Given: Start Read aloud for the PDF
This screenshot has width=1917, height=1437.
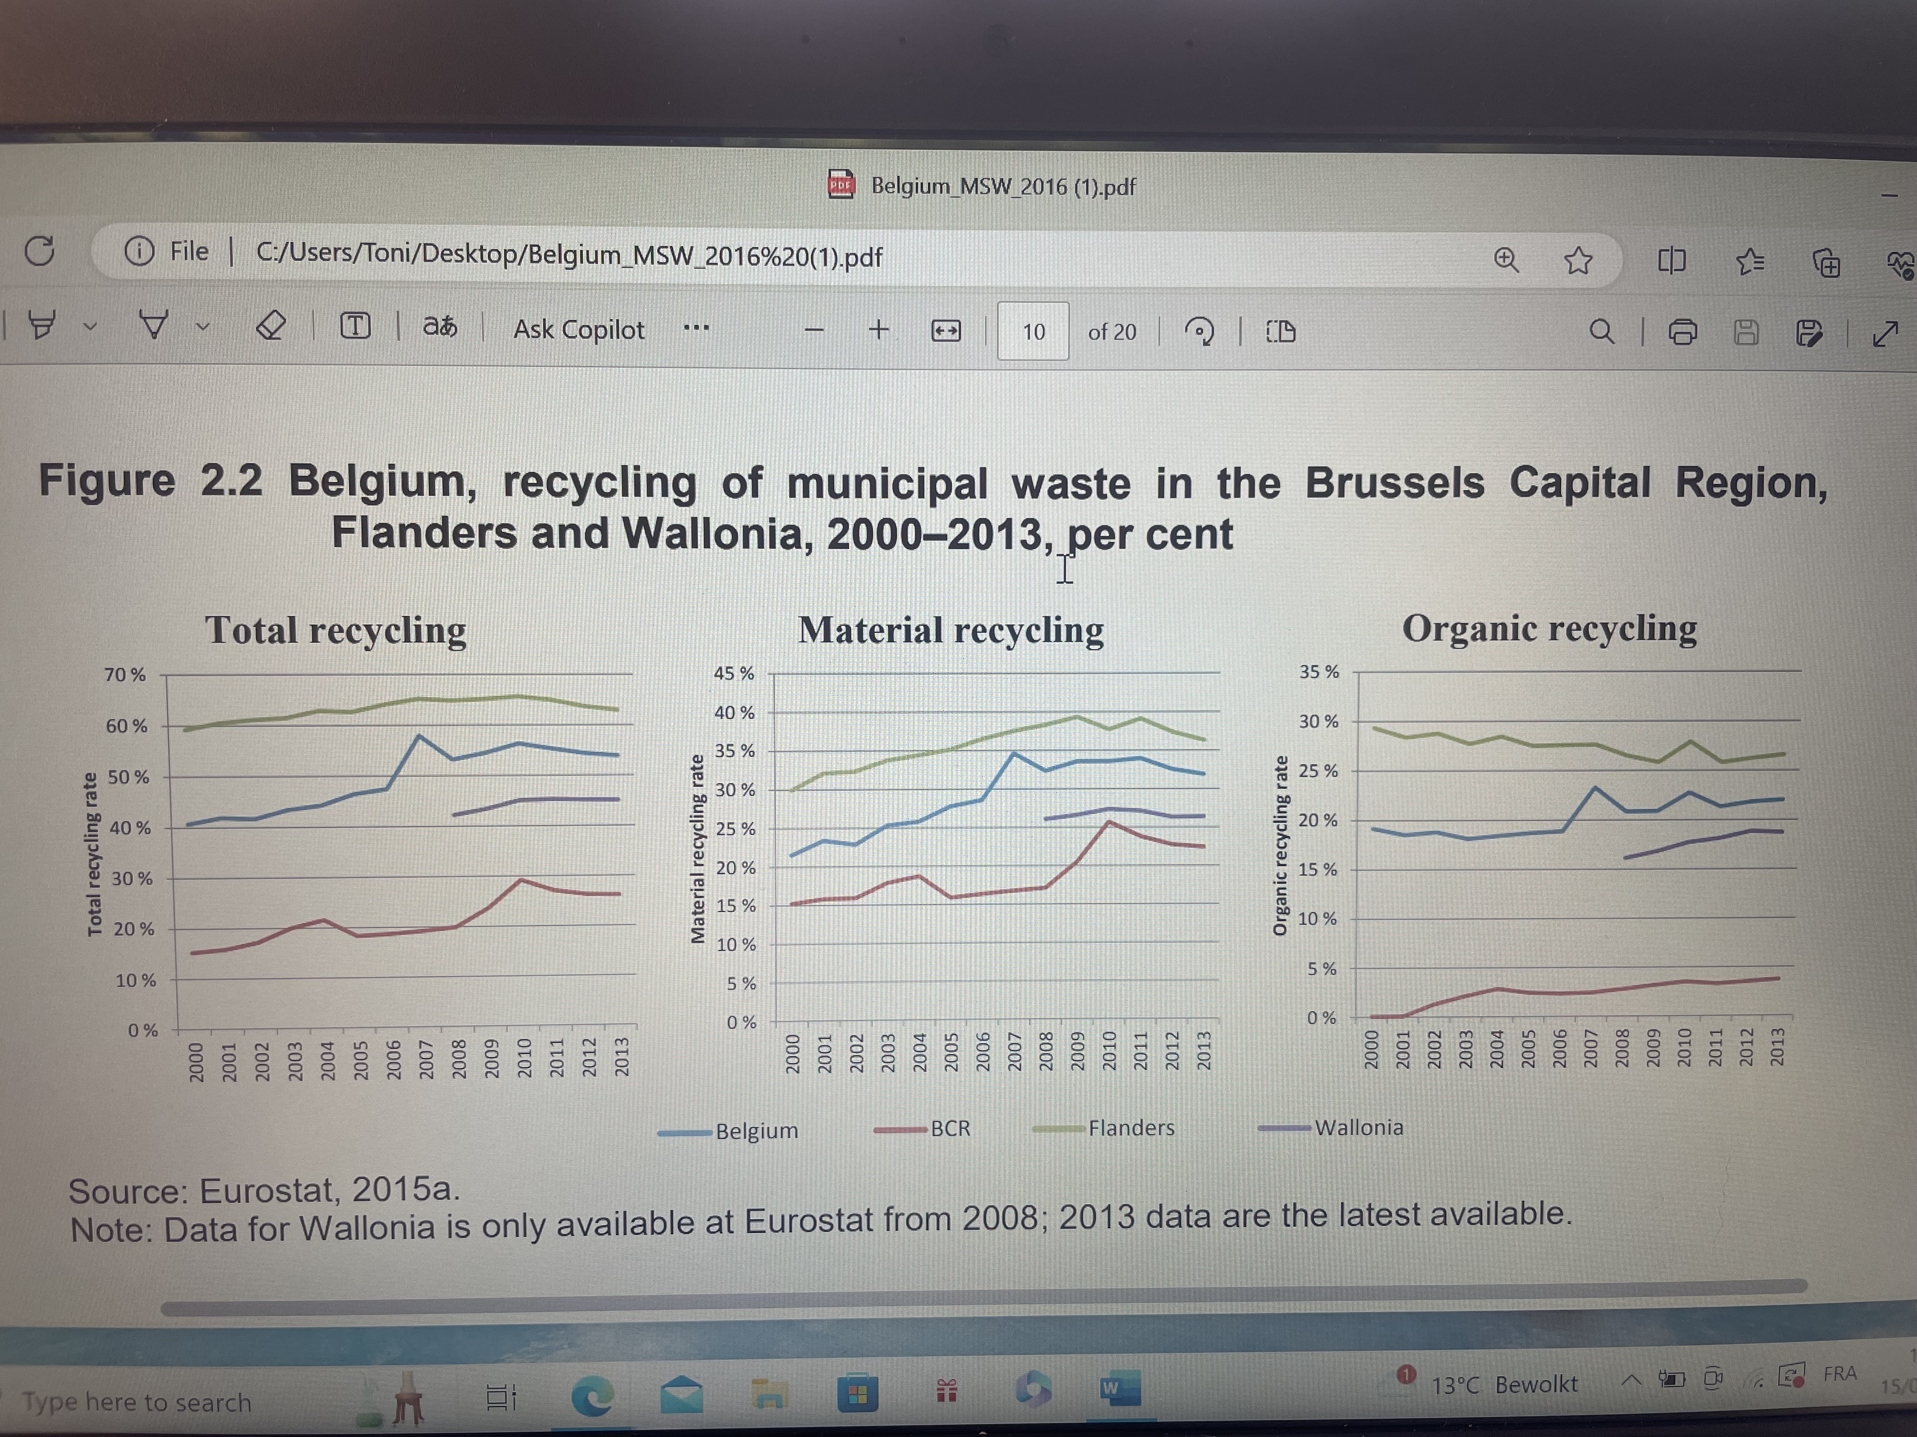Looking at the screenshot, I should (439, 327).
